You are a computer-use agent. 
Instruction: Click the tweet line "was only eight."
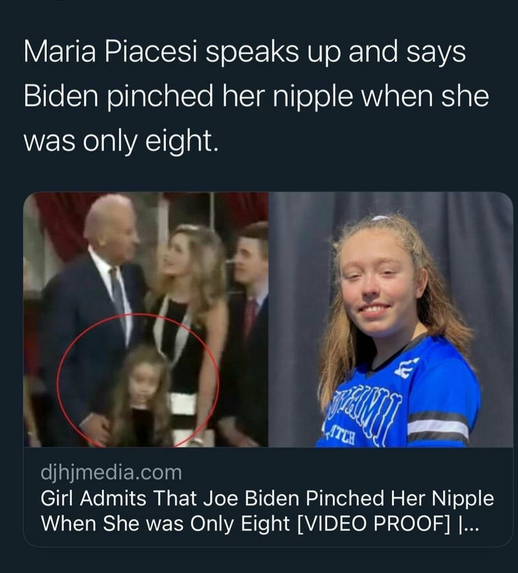coord(121,138)
